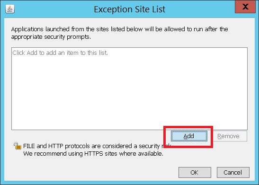Click the "appropriate security prompts." text line
259x185 pixels.
point(51,37)
